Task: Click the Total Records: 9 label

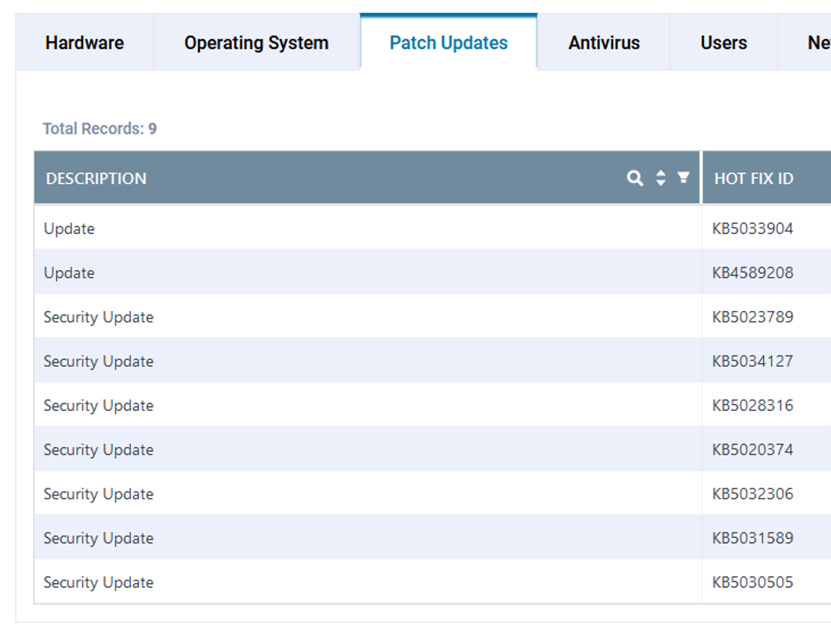Action: point(99,128)
